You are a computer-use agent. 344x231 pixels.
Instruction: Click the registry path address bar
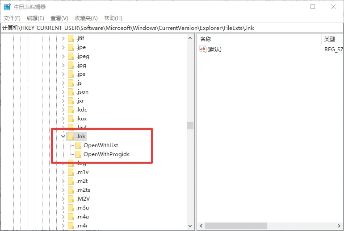[172, 28]
